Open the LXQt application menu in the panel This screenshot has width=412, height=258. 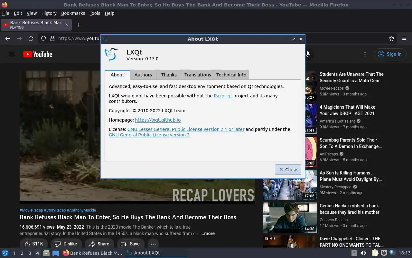[5, 253]
